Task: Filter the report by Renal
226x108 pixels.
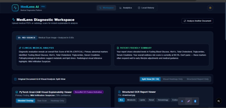Action: click(x=151, y=100)
